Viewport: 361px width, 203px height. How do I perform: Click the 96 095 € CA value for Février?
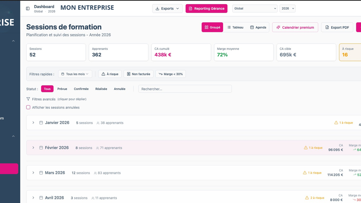pos(336,150)
